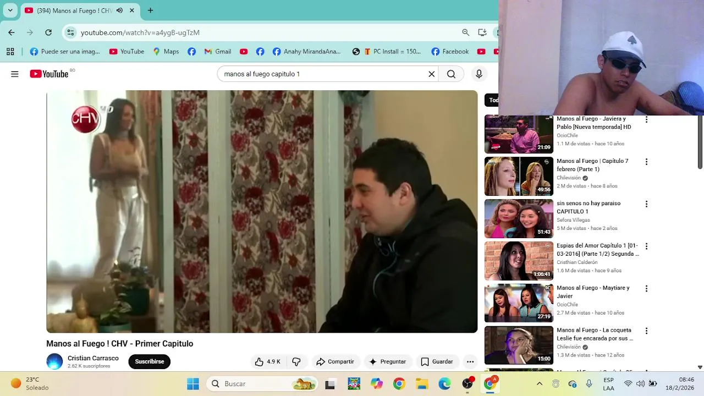
Task: Click the page vertical scrollbar thumb
Action: tap(700, 142)
